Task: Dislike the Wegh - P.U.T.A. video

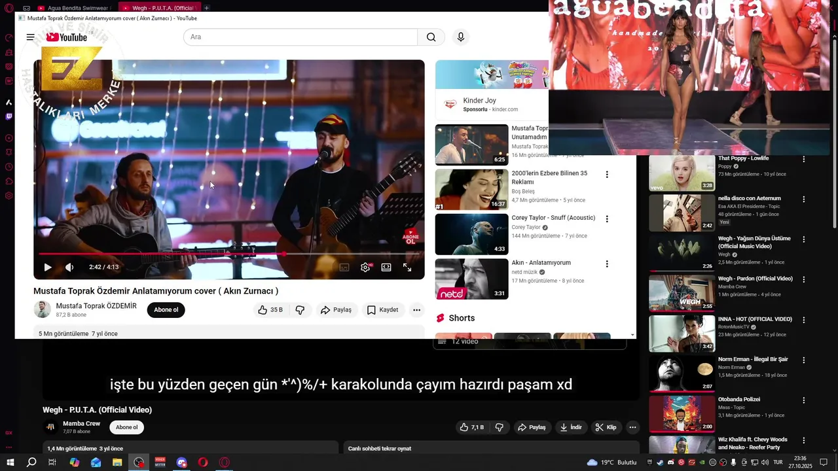Action: point(500,427)
